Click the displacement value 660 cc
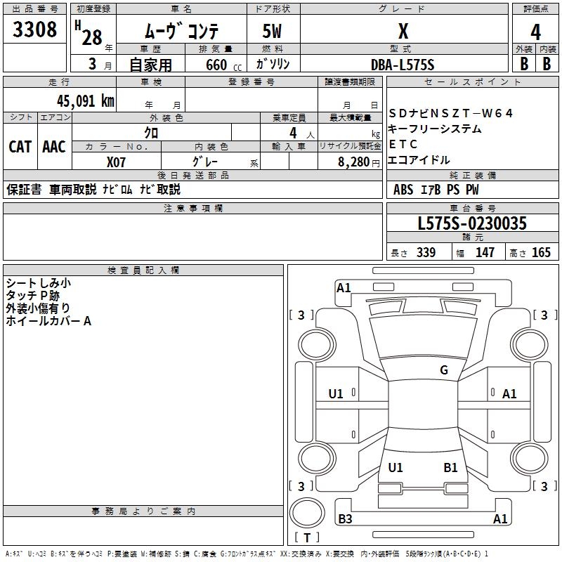The image size is (562, 562). click(224, 65)
